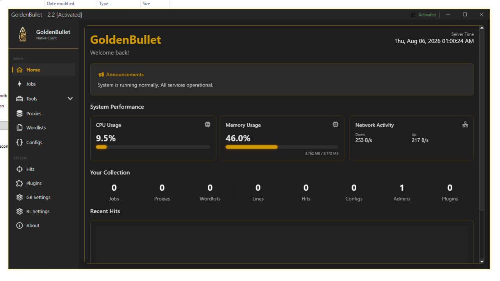Screen dimensions: 500x281
Task: Minimize the GoldenBullet window
Action: coord(448,14)
